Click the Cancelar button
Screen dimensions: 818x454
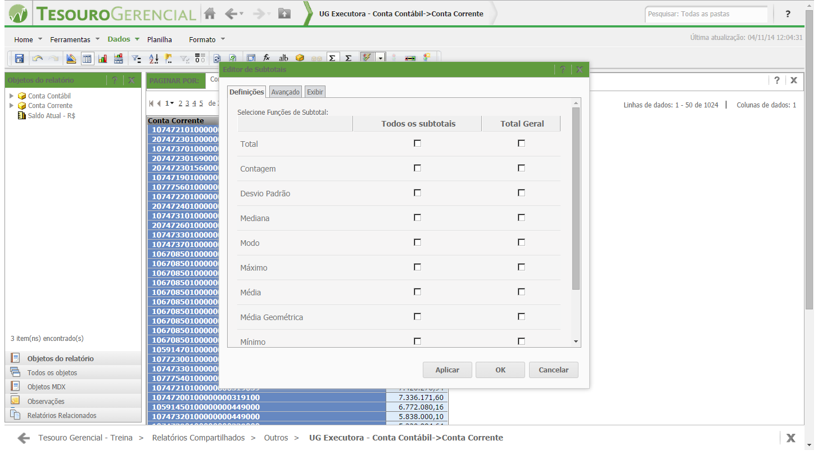point(554,370)
